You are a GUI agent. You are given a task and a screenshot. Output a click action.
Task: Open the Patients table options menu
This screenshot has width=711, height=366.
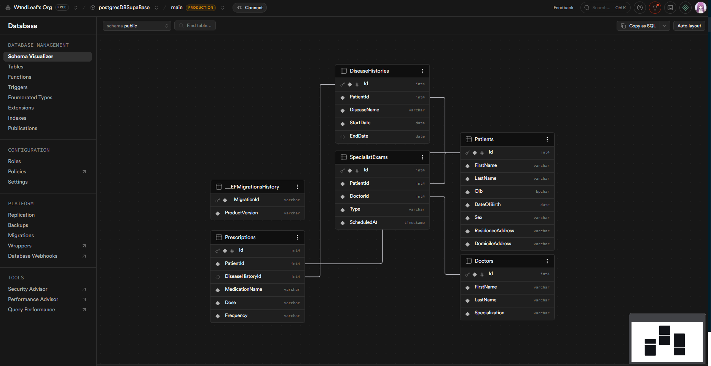click(547, 139)
